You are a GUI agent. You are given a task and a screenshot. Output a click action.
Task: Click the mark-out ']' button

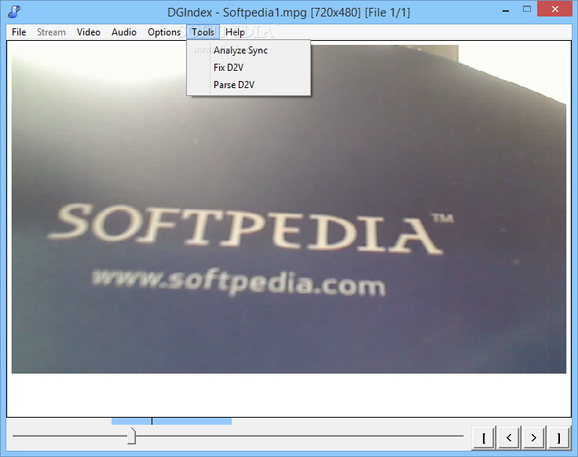point(559,438)
